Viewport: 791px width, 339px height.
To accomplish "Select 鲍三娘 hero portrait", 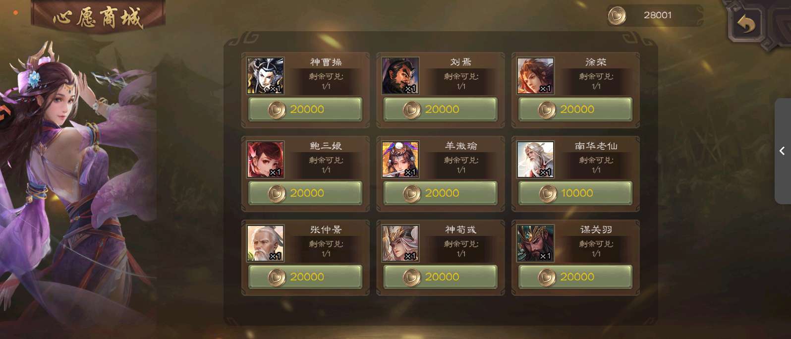I will pos(266,159).
